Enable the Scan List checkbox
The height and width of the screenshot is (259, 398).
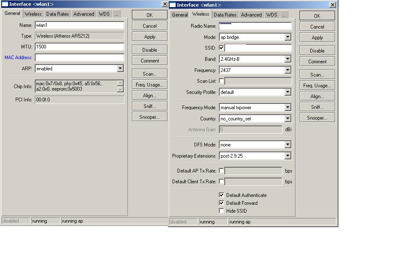(x=221, y=81)
